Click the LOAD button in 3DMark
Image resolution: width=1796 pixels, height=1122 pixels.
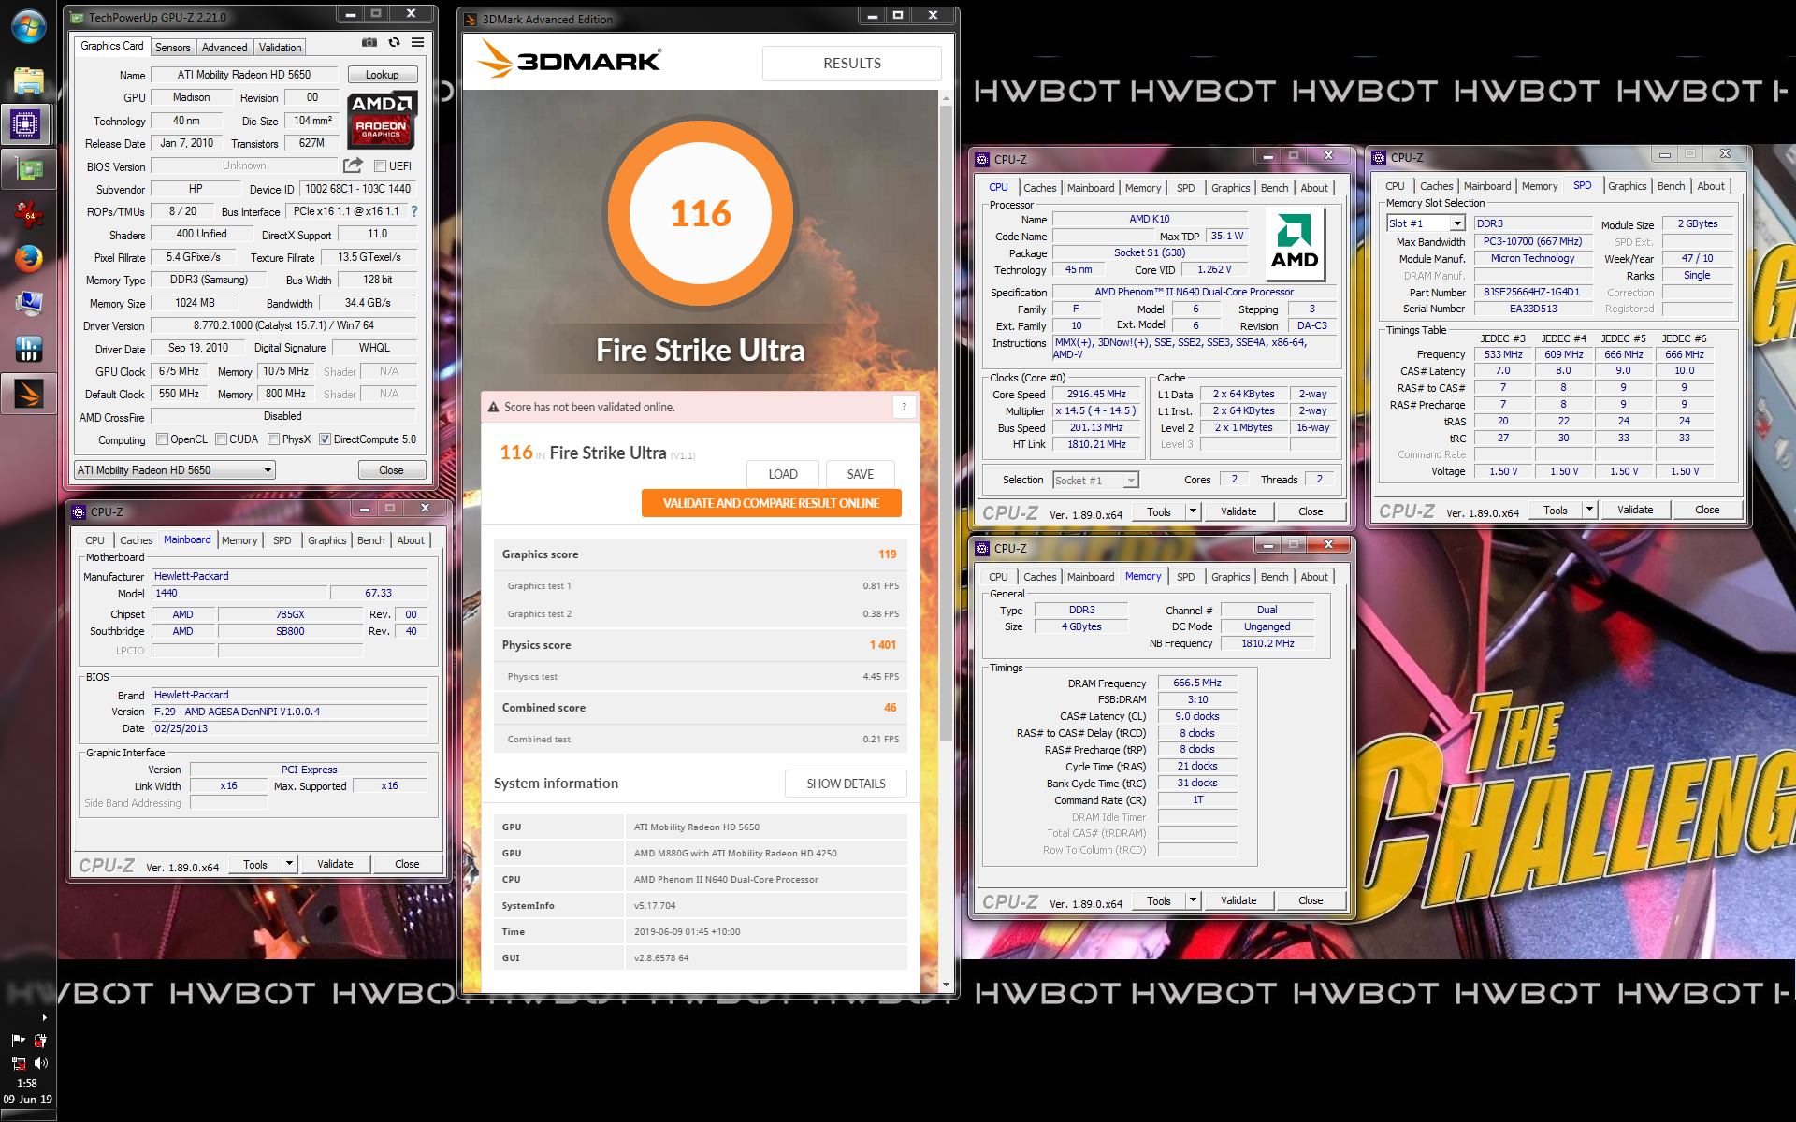pos(783,474)
